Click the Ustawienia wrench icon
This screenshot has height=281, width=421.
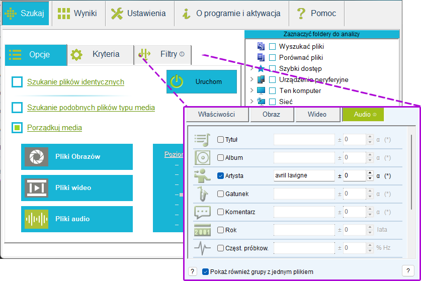pyautogui.click(x=117, y=13)
